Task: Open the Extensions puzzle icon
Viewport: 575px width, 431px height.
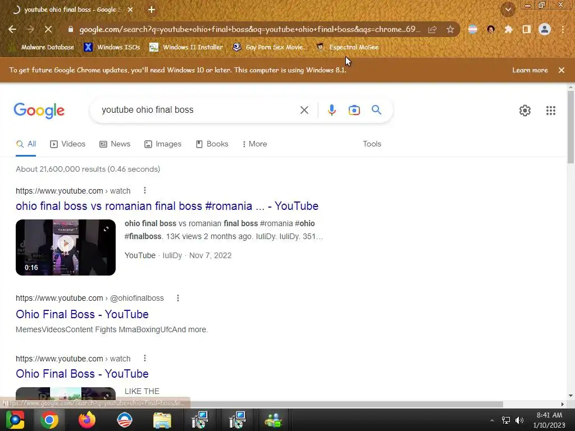Action: click(508, 29)
